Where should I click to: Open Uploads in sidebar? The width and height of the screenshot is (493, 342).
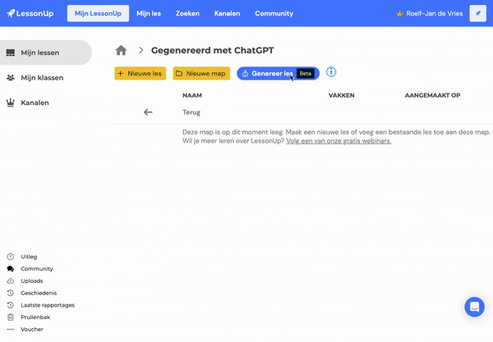32,280
